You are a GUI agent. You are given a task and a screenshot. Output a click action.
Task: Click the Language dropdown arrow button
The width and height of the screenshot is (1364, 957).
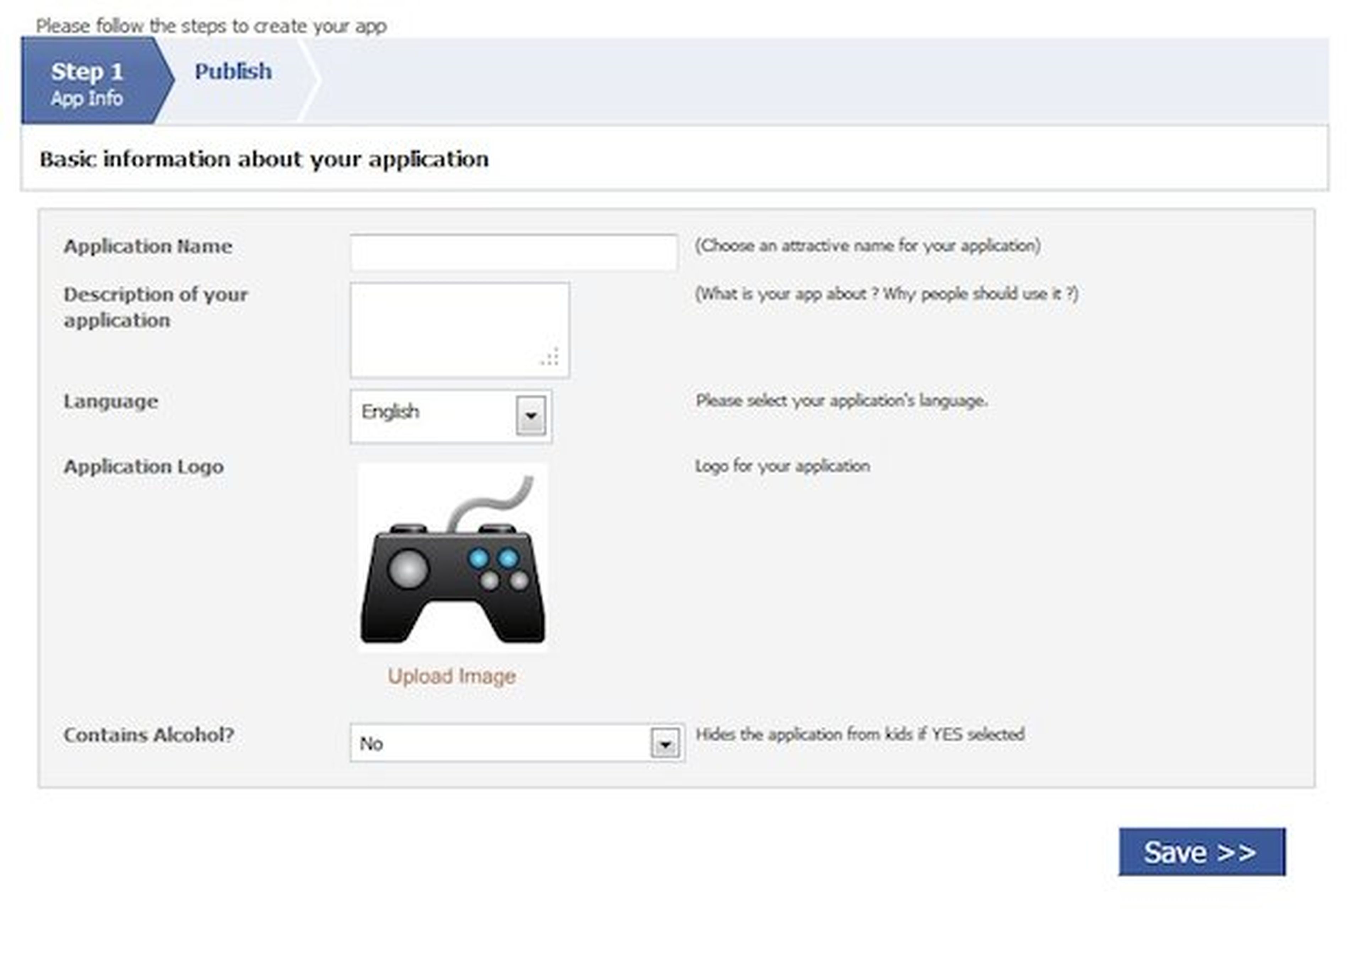(531, 416)
